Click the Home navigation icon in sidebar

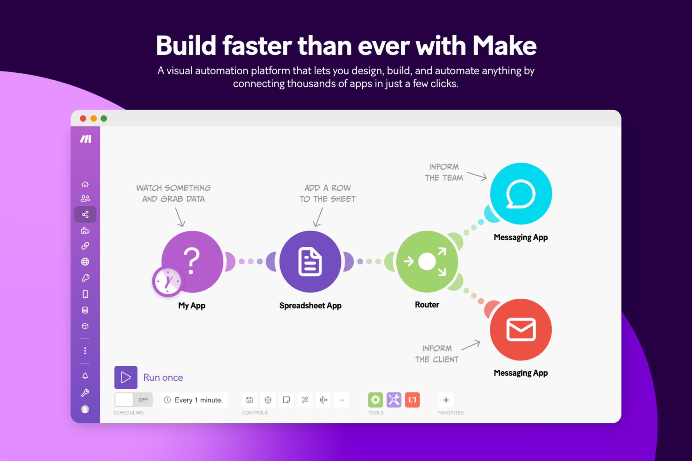(x=85, y=183)
